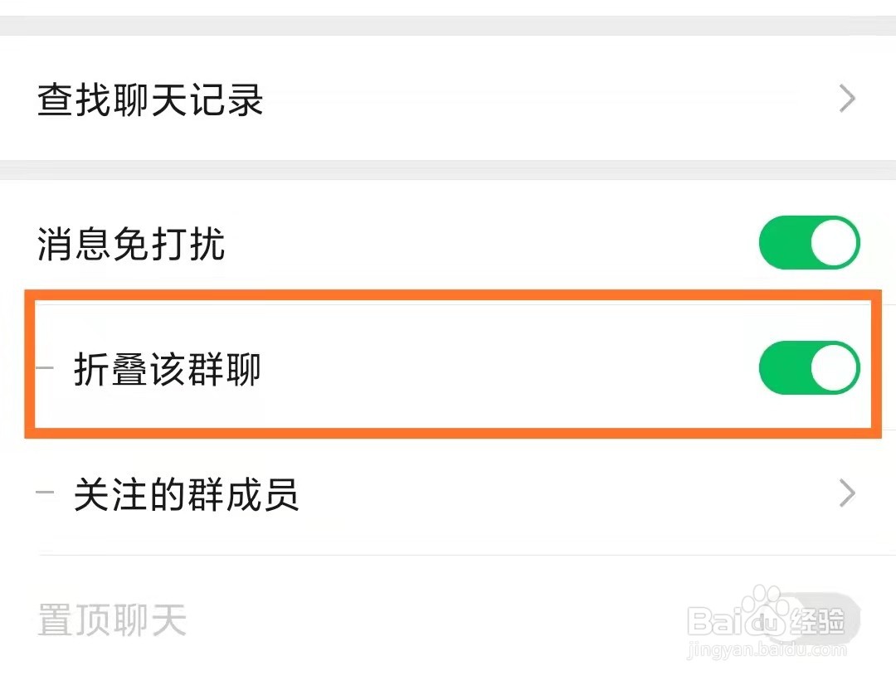Click the Baidu paw print logo

[765, 611]
